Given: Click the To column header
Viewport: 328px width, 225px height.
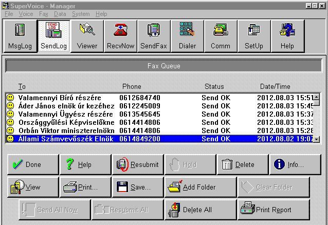Looking at the screenshot, I should pos(22,86).
